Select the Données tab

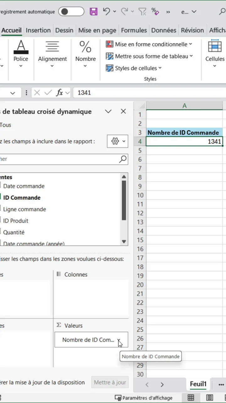164,30
